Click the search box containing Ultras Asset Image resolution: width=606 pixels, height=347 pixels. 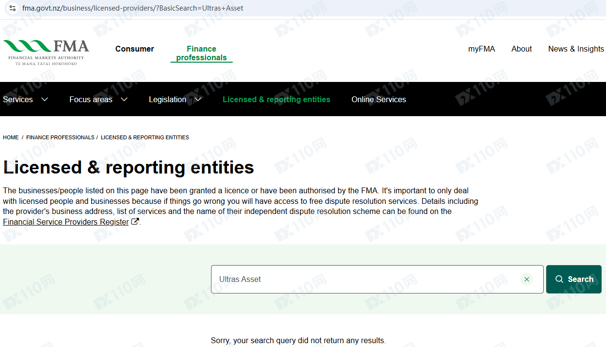(x=362, y=280)
